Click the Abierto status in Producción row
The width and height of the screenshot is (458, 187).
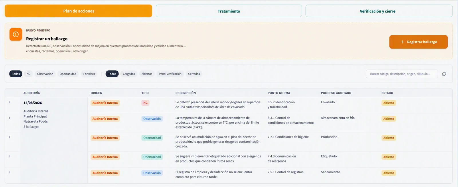pyautogui.click(x=389, y=138)
